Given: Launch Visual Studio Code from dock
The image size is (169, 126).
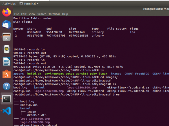Looking at the screenshot, I should [6, 111].
